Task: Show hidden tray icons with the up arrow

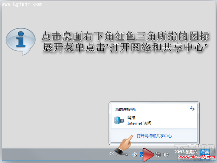Action: pos(127,155)
